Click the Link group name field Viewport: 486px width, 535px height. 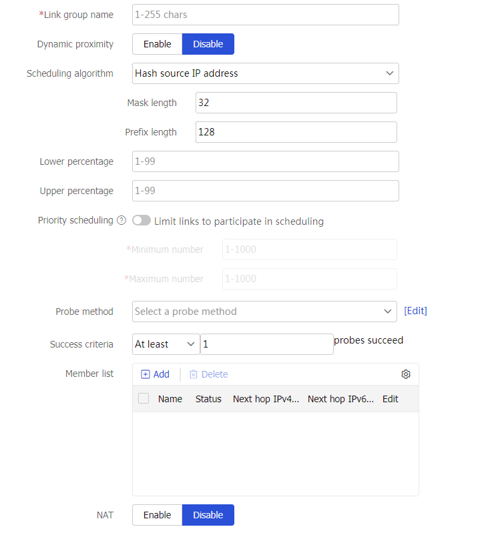[265, 15]
